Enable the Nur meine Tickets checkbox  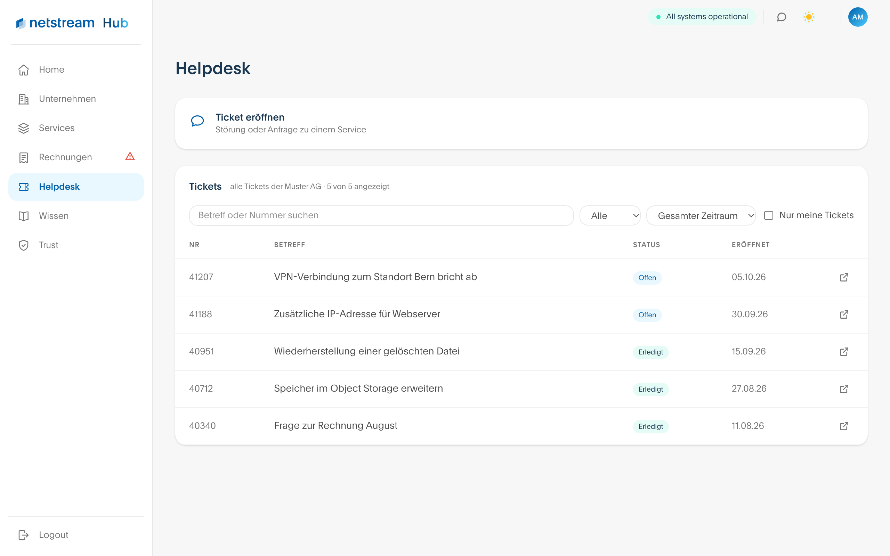(769, 215)
